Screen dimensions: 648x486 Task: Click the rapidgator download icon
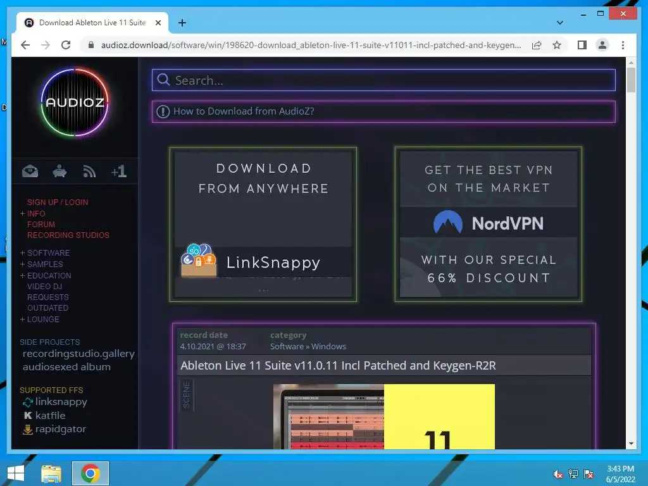28,430
